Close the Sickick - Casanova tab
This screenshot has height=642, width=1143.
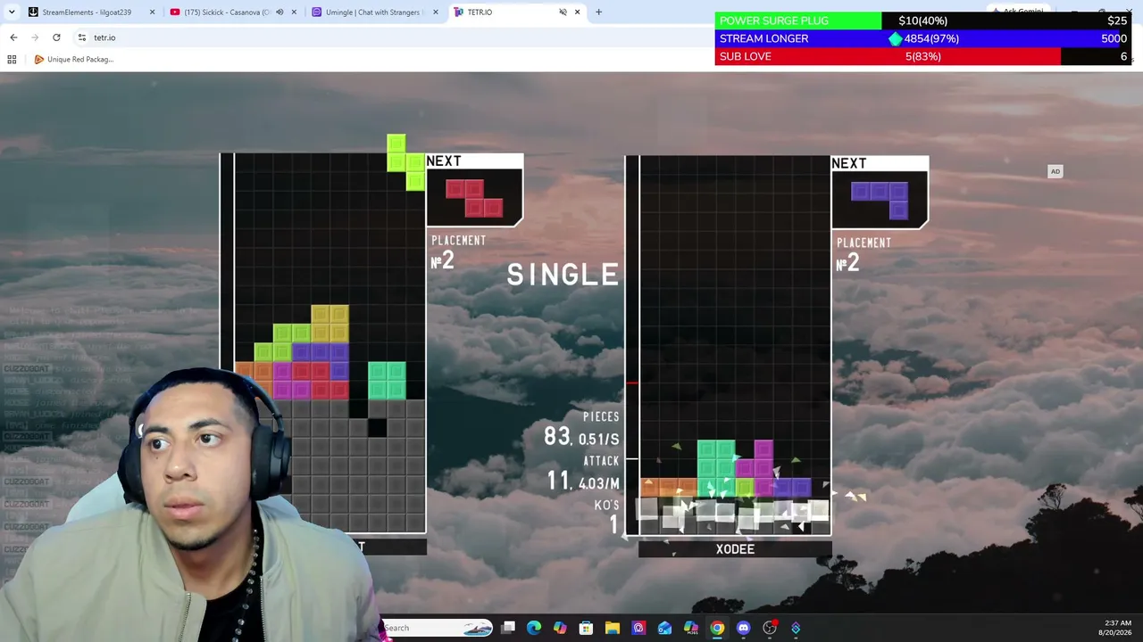pyautogui.click(x=294, y=12)
